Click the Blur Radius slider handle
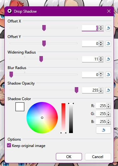This screenshot has width=118, height=166. pyautogui.click(x=11, y=74)
